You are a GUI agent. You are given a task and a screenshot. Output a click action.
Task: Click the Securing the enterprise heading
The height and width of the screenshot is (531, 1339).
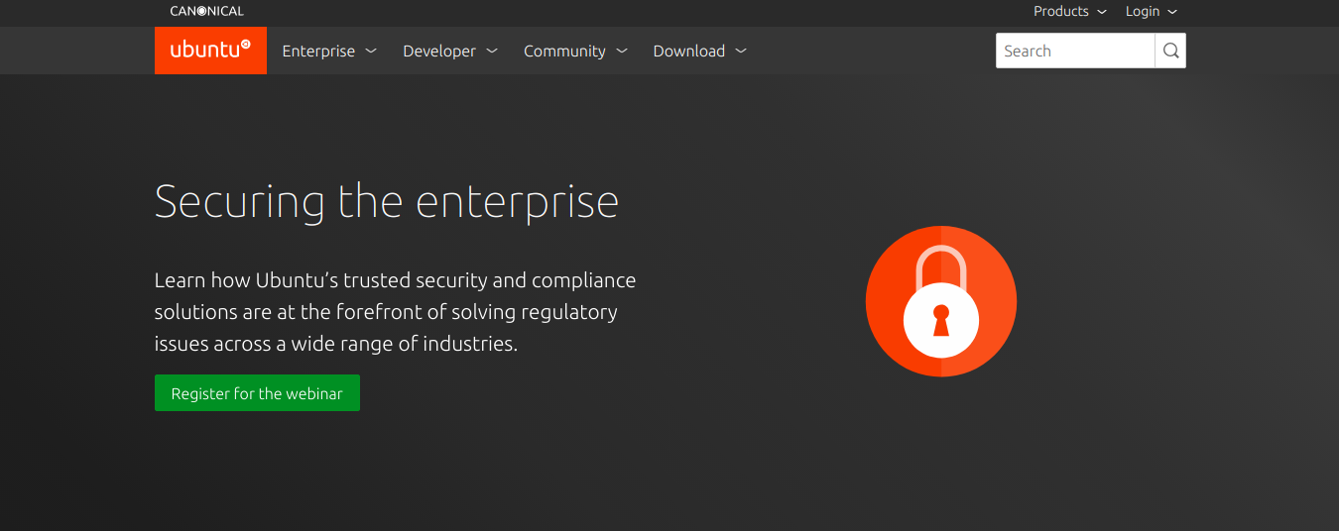click(x=387, y=202)
